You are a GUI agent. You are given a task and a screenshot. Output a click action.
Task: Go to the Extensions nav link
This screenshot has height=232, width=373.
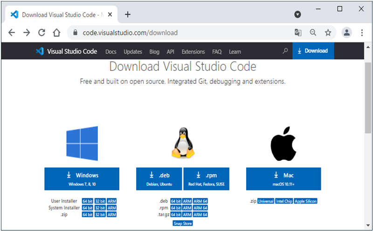coord(193,51)
